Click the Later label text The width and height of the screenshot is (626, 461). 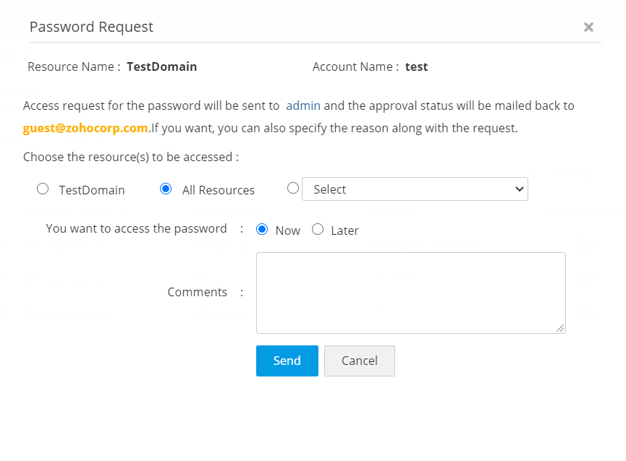click(x=344, y=231)
